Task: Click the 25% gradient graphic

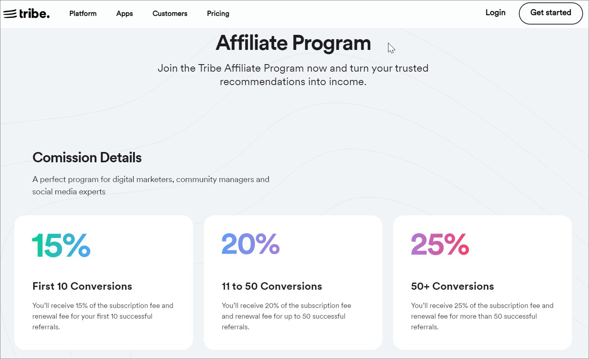Action: coord(440,244)
